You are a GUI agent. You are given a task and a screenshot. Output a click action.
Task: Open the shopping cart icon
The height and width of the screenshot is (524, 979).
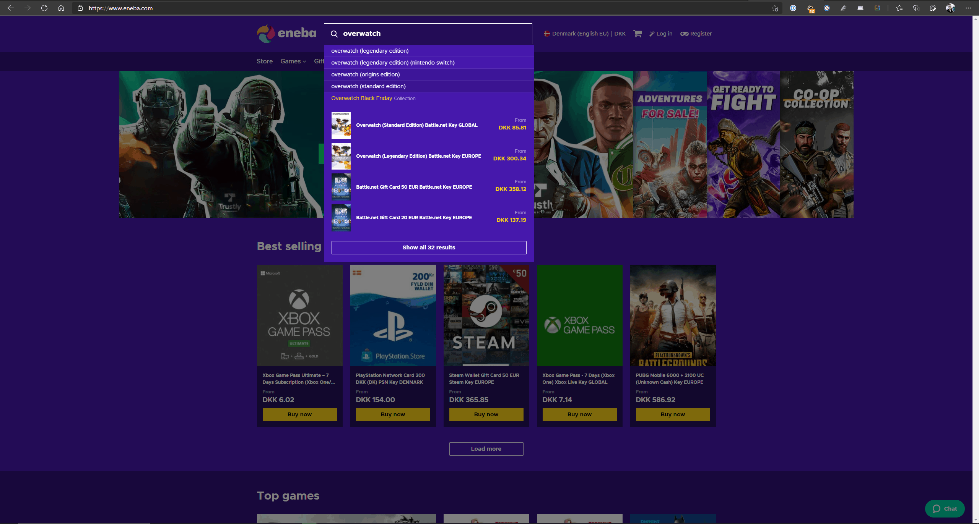(637, 34)
